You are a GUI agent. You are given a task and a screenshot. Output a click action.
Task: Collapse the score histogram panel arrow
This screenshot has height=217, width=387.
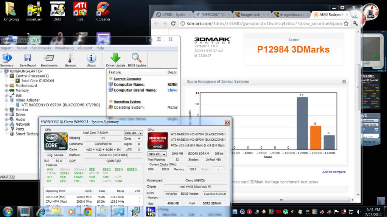pos(344,82)
